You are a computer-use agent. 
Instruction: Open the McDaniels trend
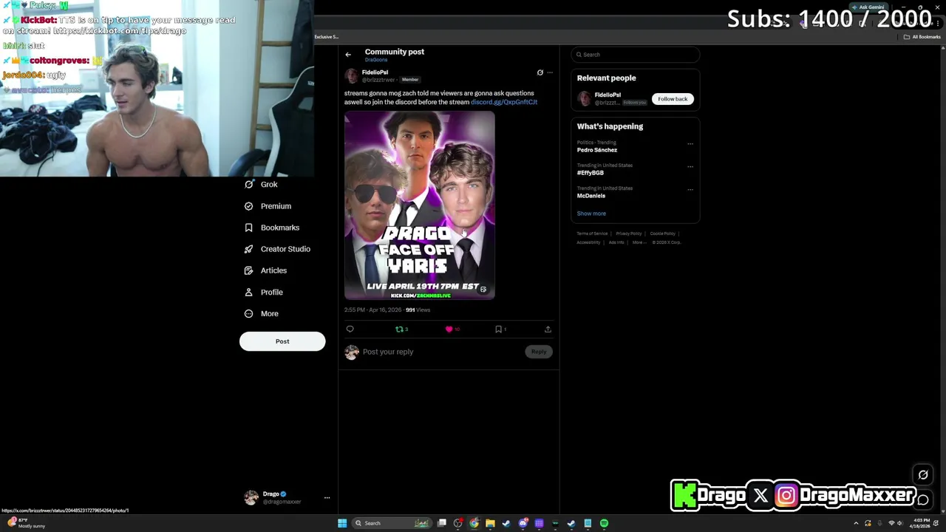coord(591,196)
